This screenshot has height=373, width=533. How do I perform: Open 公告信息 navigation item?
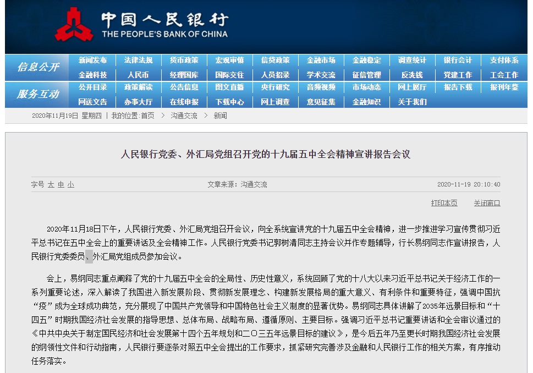point(184,87)
